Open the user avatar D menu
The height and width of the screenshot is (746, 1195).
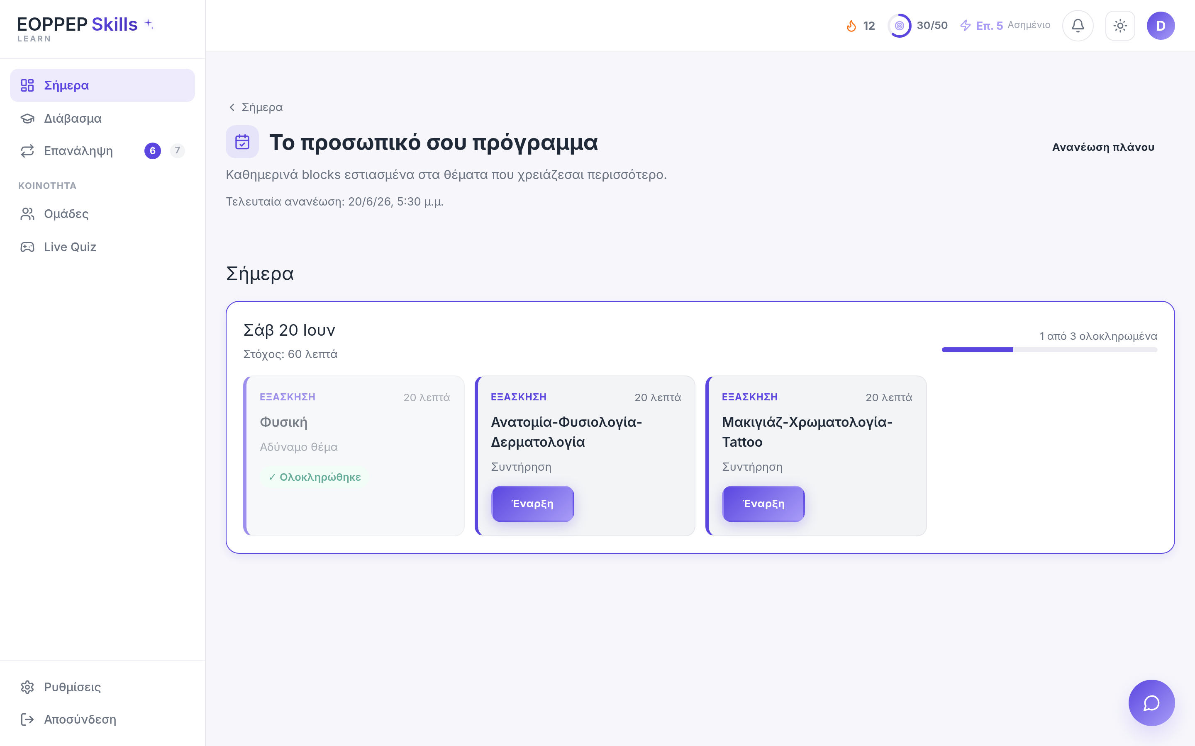click(1161, 25)
